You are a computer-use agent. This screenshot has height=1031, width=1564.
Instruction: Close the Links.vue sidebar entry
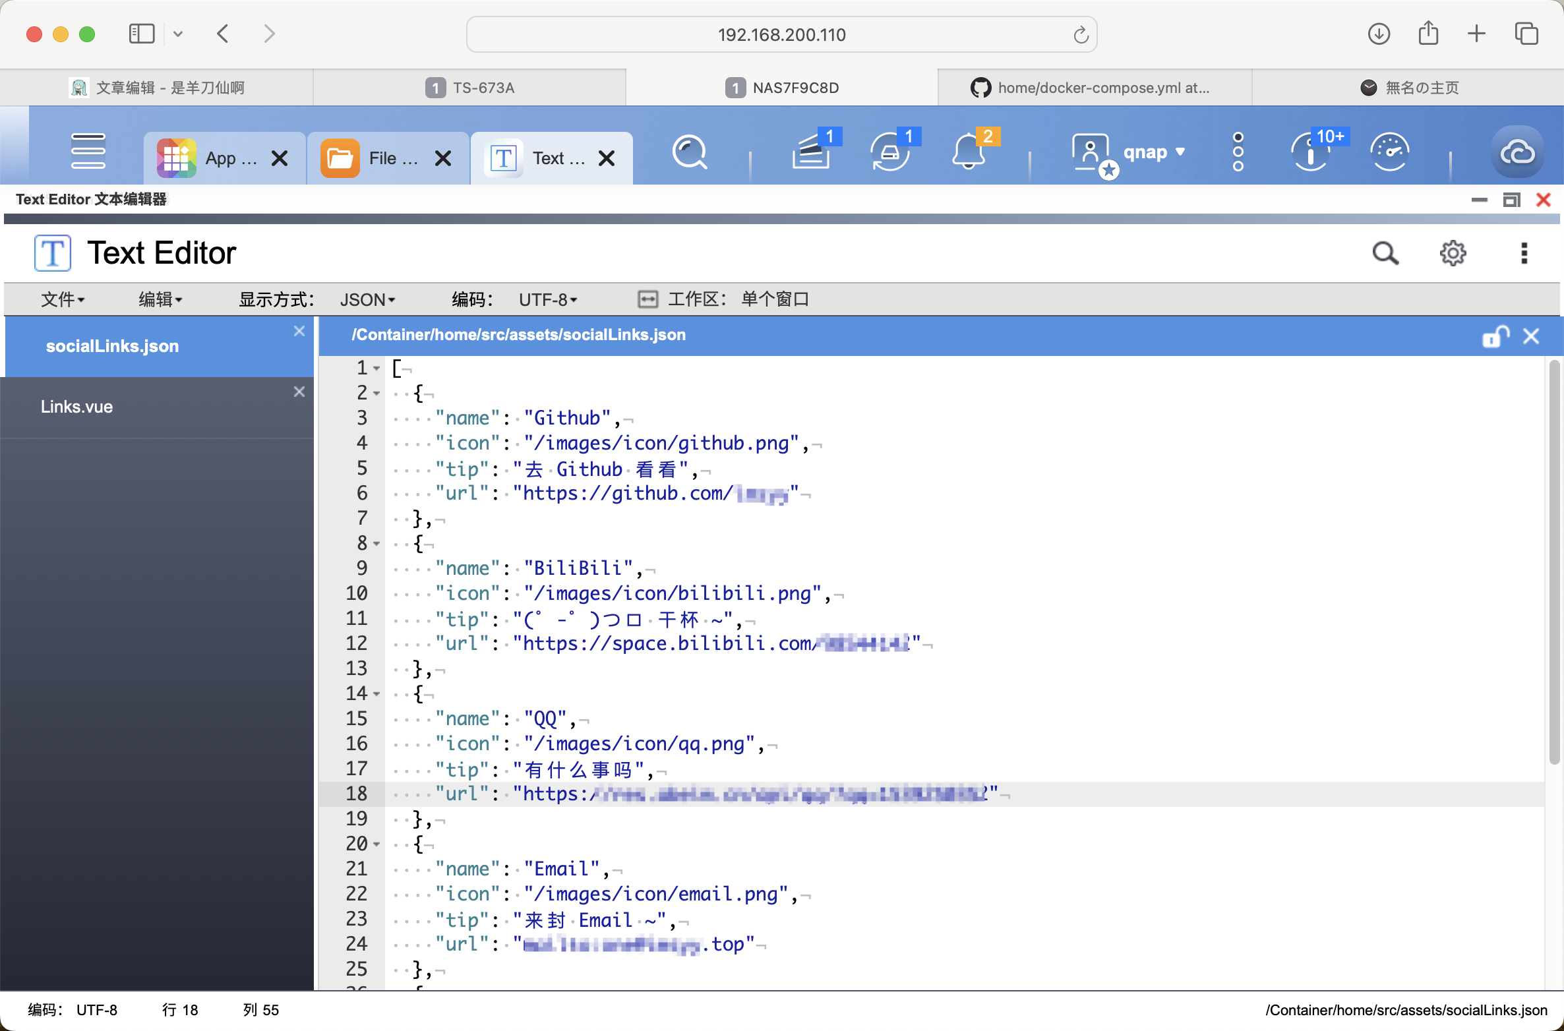tap(299, 392)
